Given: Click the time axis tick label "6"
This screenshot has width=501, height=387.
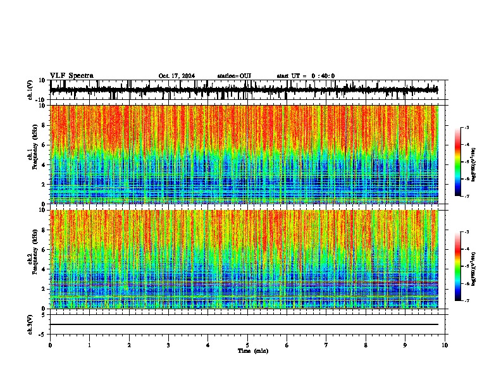Looking at the screenshot, I should [287, 345].
